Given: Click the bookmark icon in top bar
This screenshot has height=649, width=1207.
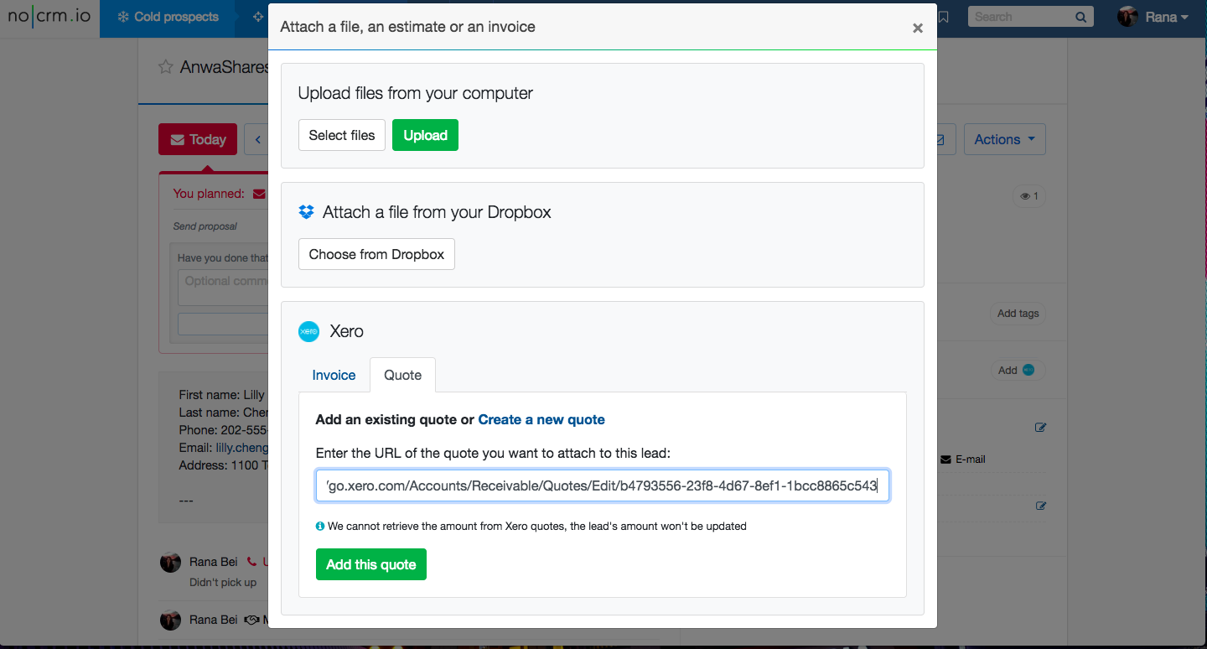Looking at the screenshot, I should coord(944,17).
